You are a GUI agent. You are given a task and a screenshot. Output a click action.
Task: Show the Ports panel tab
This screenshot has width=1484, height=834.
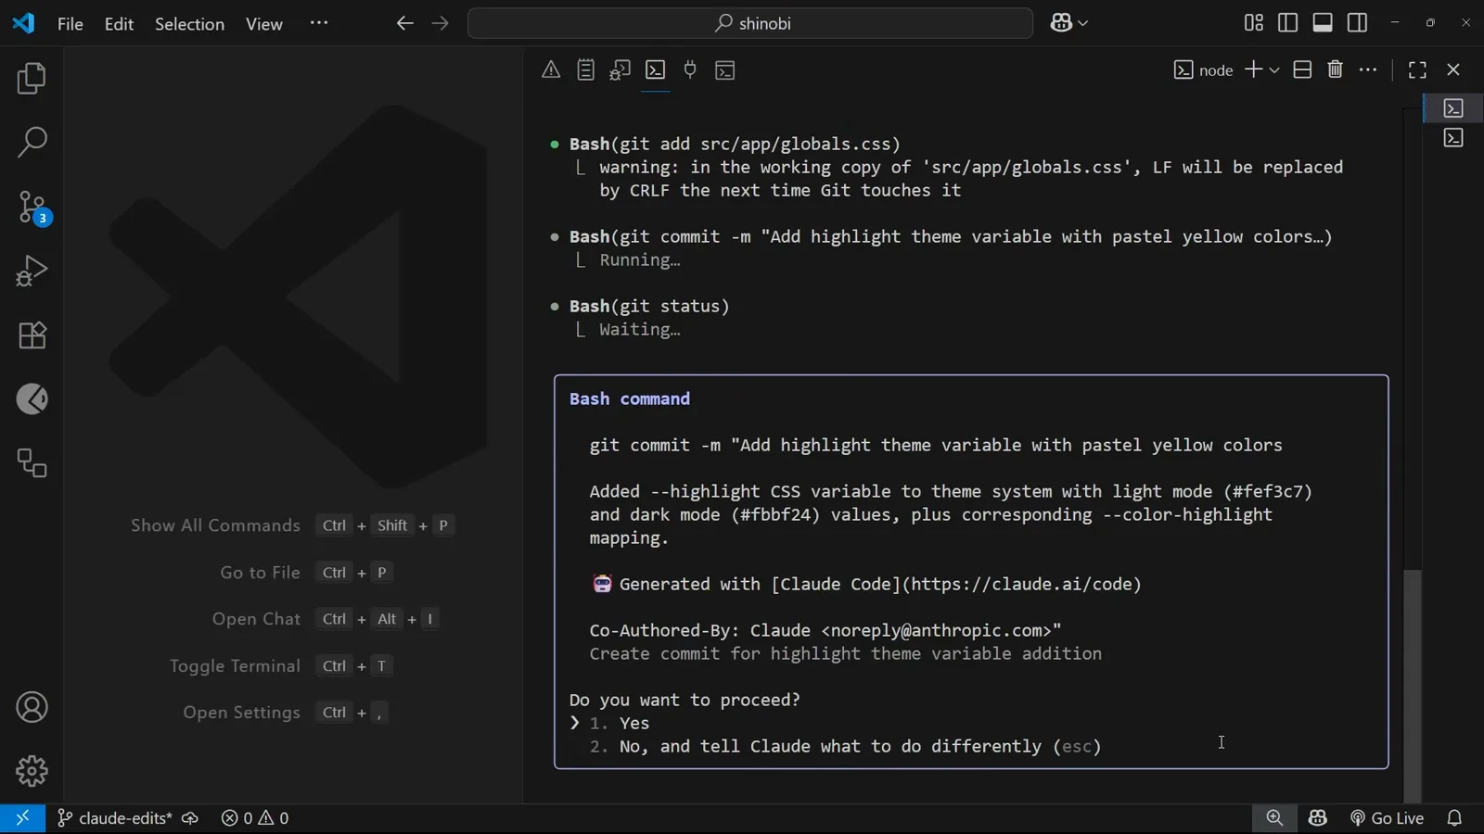(x=690, y=69)
